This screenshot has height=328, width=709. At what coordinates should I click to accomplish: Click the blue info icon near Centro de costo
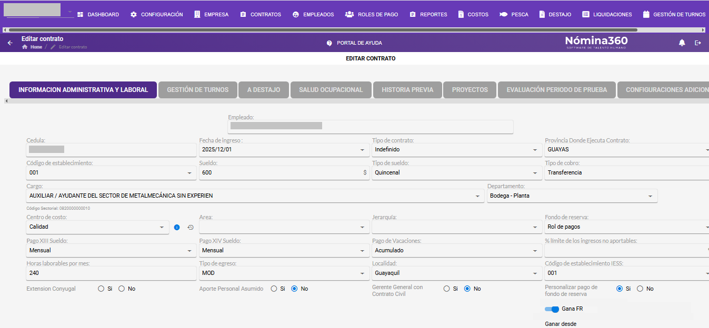tap(177, 227)
